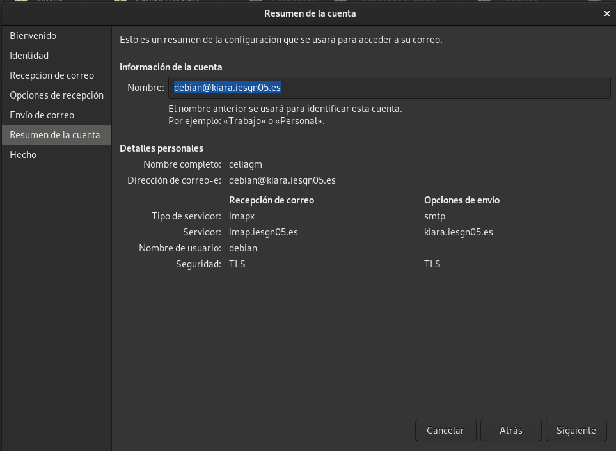Close the account summary dialog window
Screen dimensions: 616x451
(x=606, y=13)
